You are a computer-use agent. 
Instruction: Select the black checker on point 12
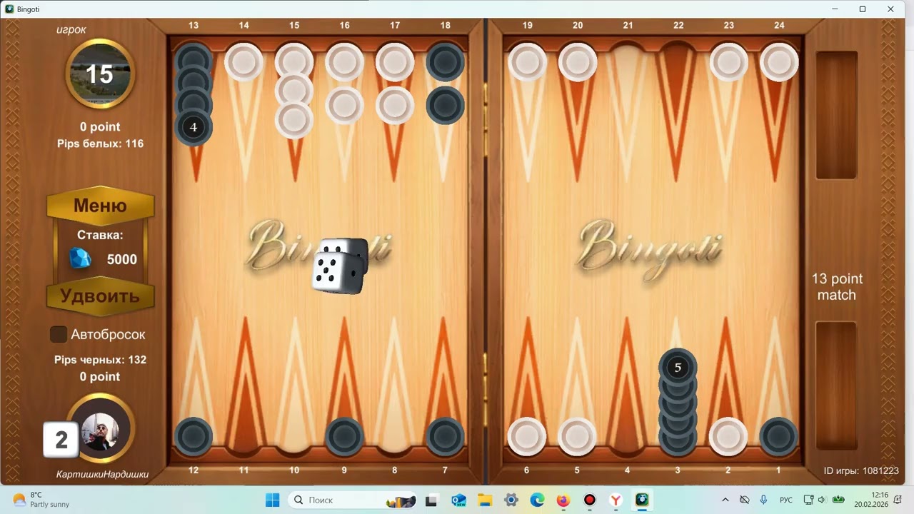coord(194,437)
